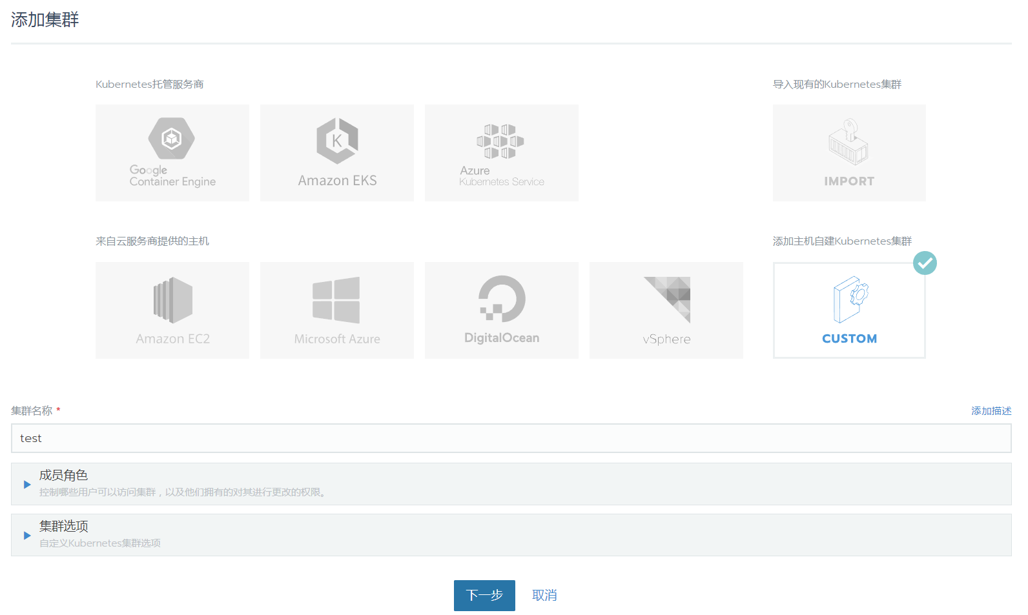1028x615 pixels.
Task: Open the 添加描述 link
Action: tap(991, 411)
